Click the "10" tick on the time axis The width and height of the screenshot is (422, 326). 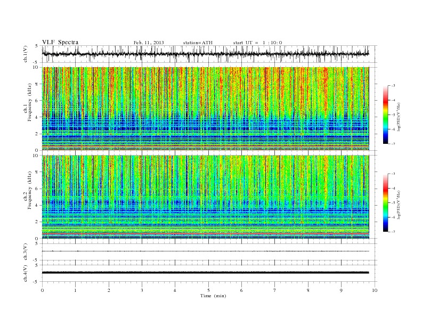pos(375,290)
